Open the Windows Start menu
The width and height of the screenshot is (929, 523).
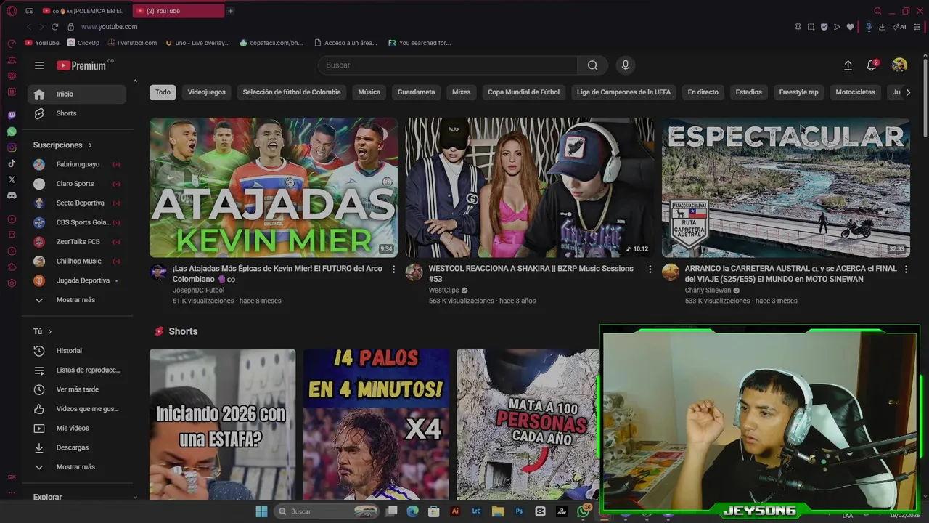[x=261, y=511]
